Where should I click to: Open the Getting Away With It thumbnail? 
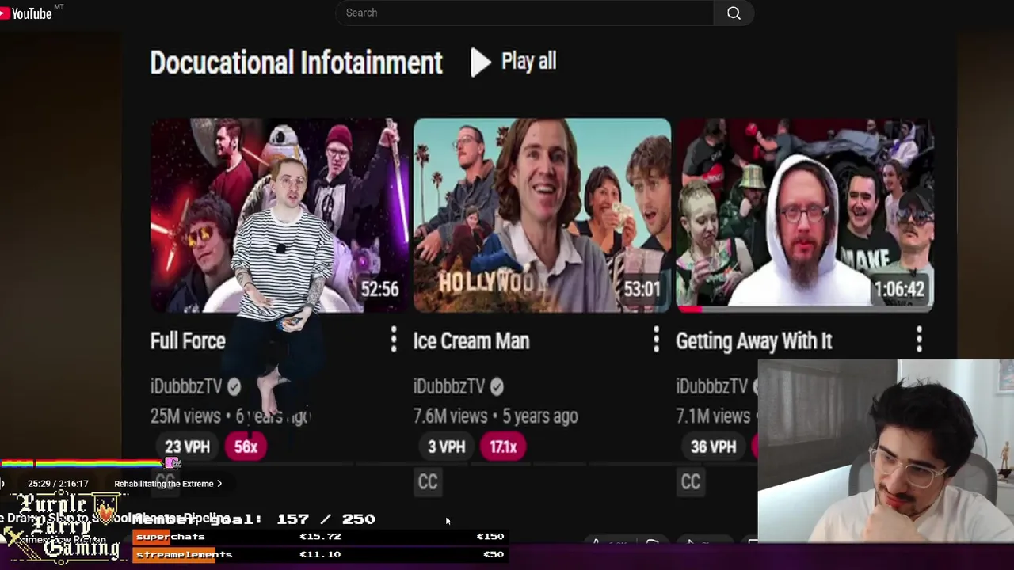[x=805, y=215]
